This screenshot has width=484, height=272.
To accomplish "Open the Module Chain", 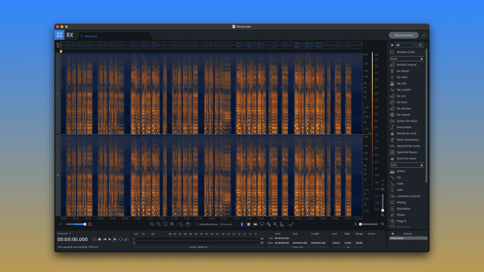I will [x=406, y=52].
